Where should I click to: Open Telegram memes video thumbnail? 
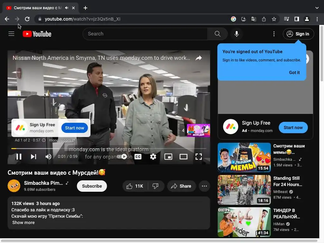pyautogui.click(x=244, y=158)
